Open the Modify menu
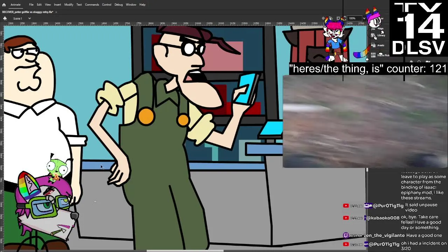This screenshot has height=252, width=448. click(x=69, y=5)
